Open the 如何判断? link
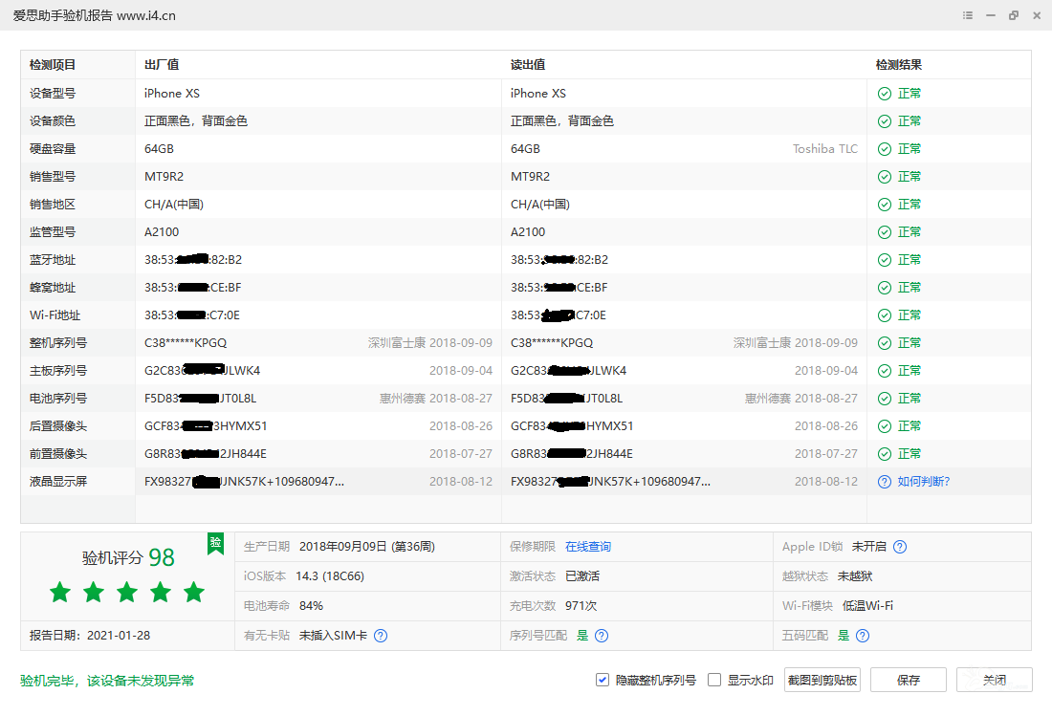1052x716 pixels. tap(924, 482)
